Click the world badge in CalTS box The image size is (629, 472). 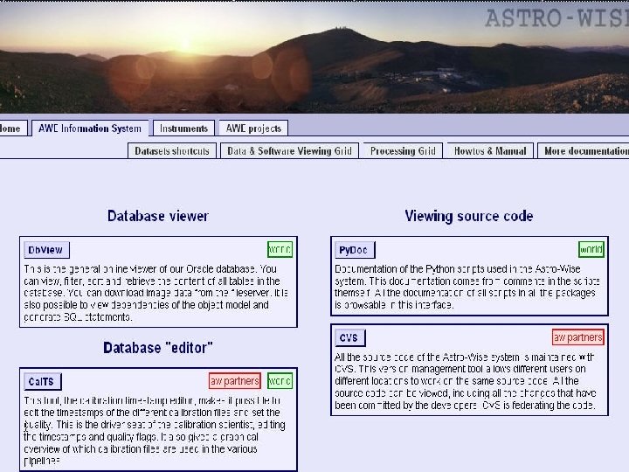pos(280,380)
